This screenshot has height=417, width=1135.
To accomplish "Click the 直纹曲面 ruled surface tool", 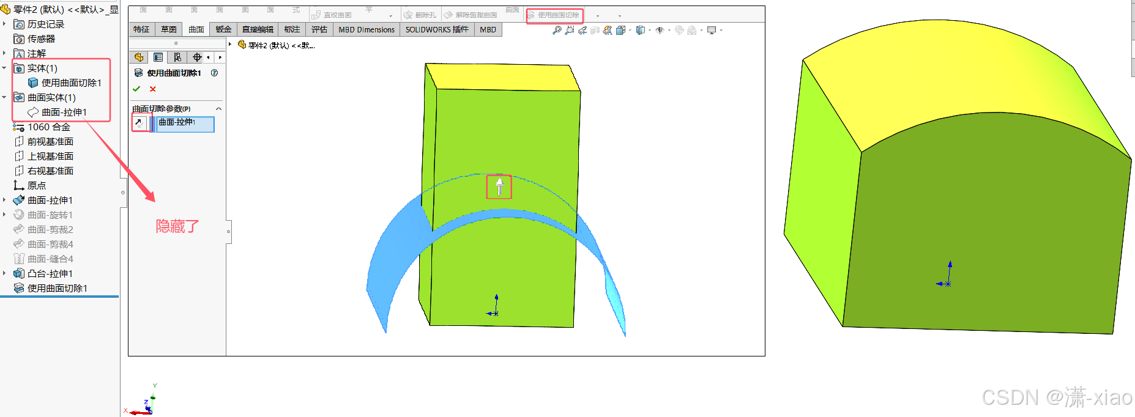I will 331,15.
